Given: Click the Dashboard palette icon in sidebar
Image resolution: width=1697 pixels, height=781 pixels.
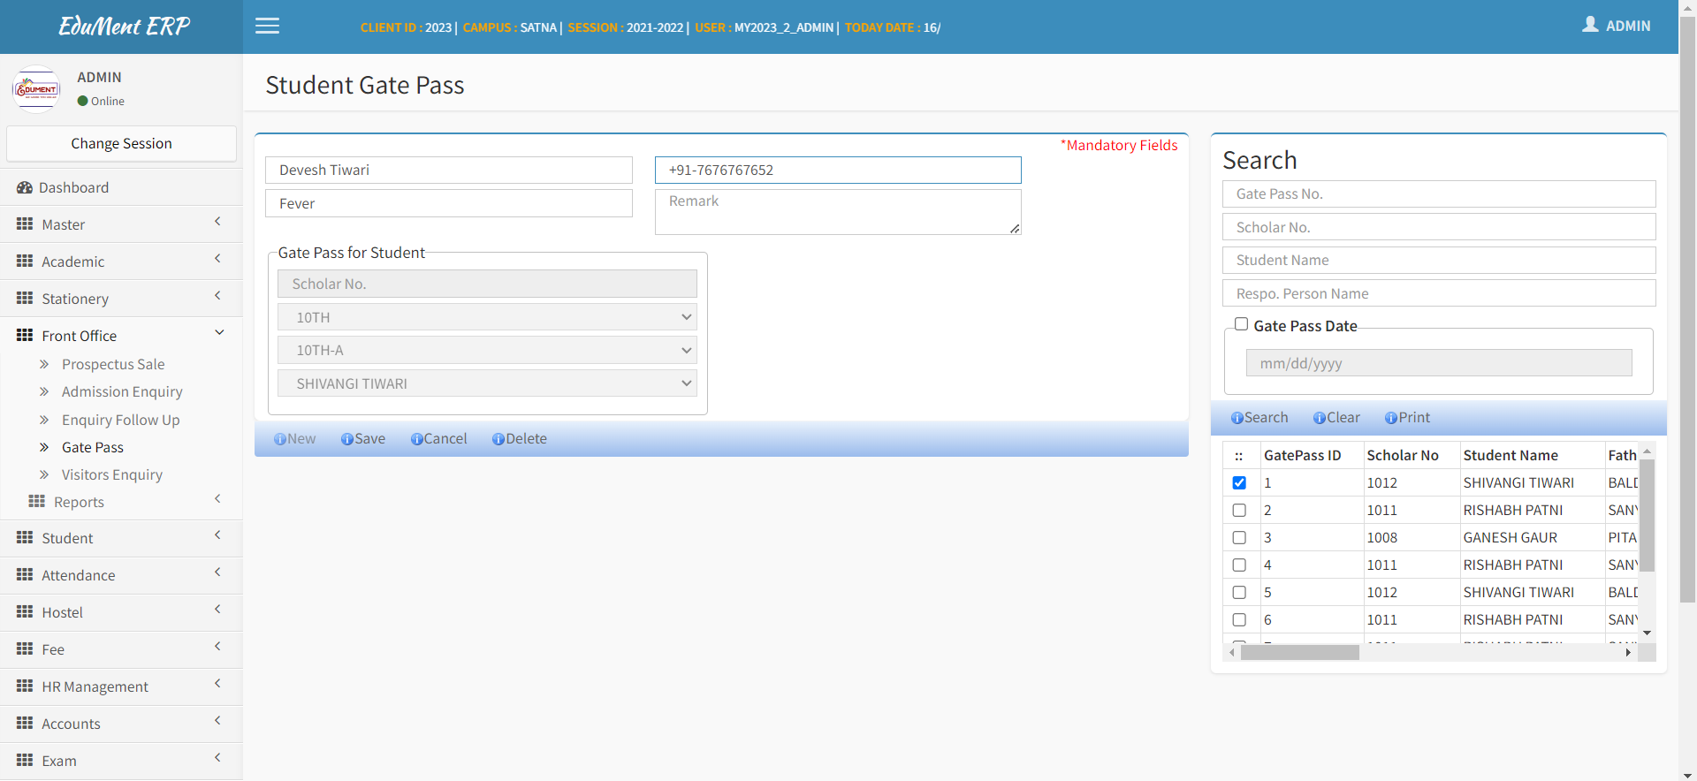Looking at the screenshot, I should pyautogui.click(x=25, y=187).
